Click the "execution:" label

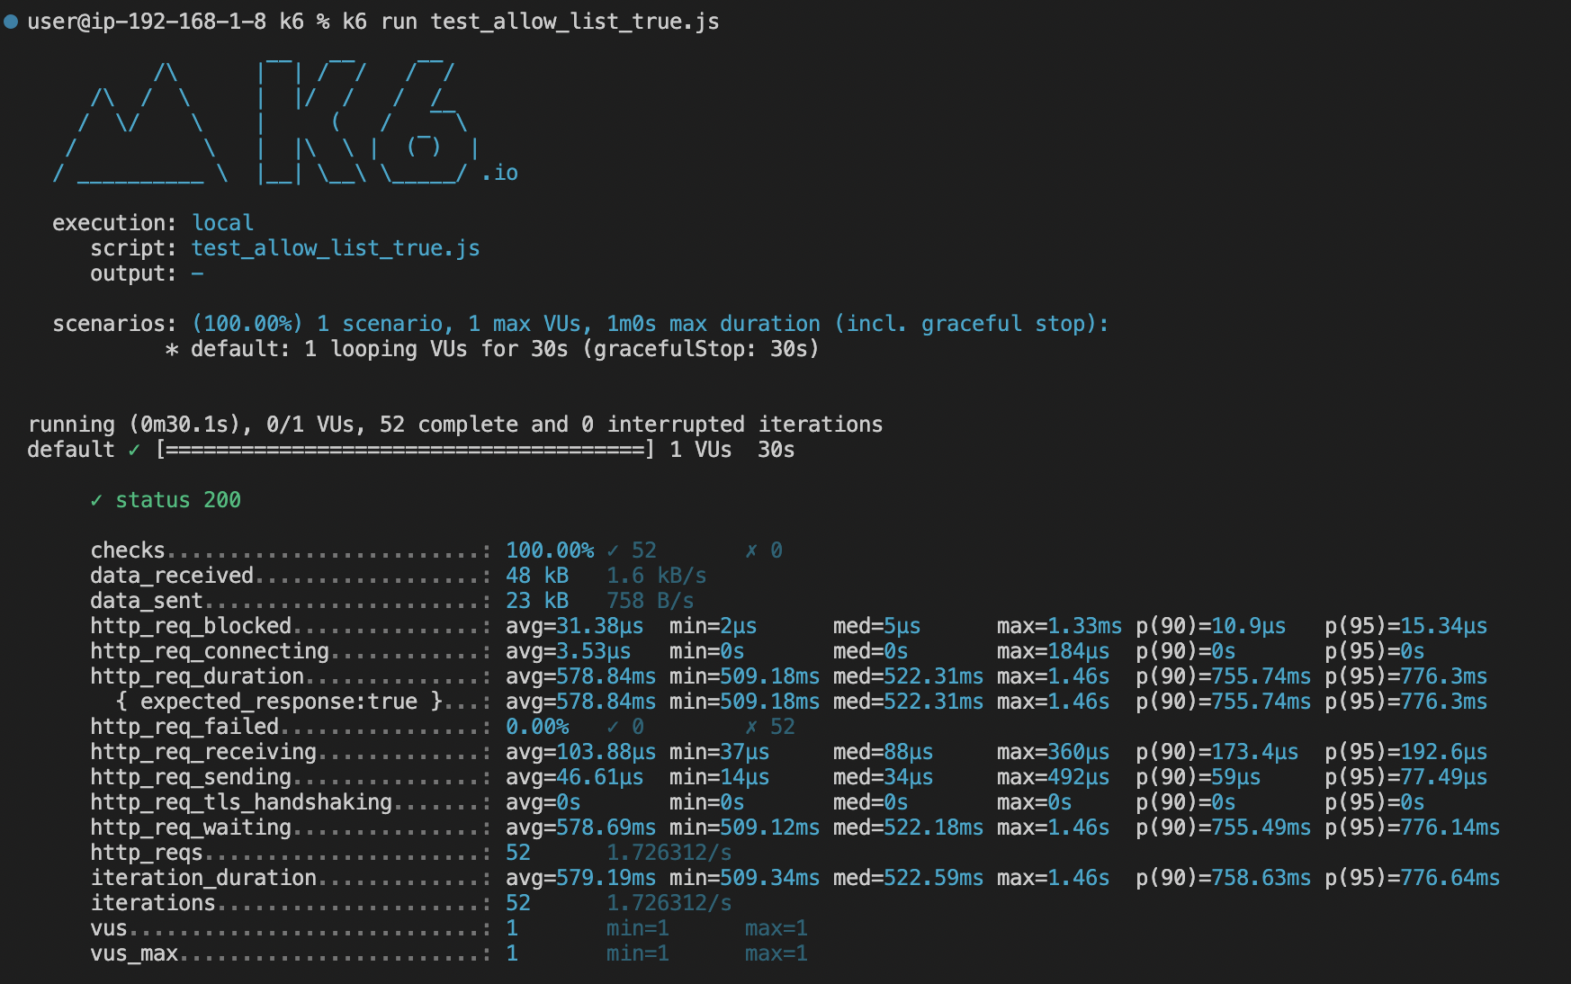point(114,223)
